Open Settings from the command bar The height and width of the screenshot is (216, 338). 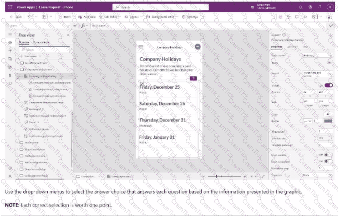[190, 17]
